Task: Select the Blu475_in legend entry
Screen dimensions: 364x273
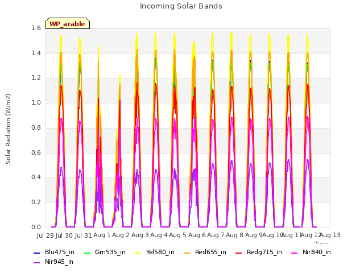Action: (54, 252)
